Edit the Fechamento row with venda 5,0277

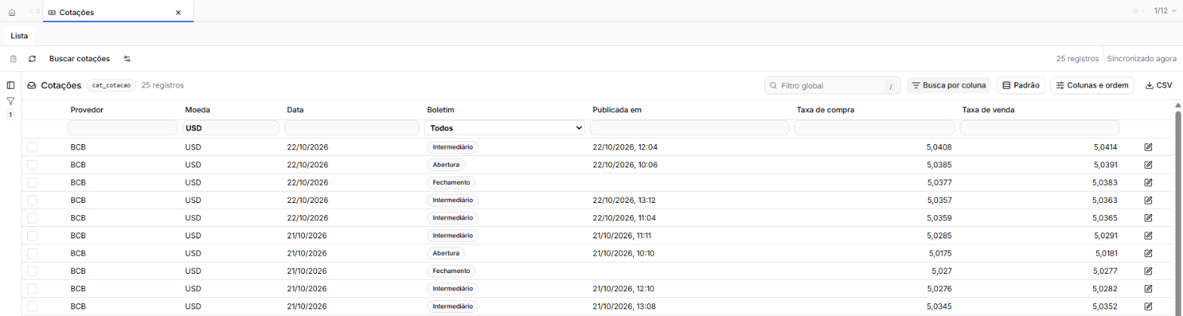[x=1148, y=271]
